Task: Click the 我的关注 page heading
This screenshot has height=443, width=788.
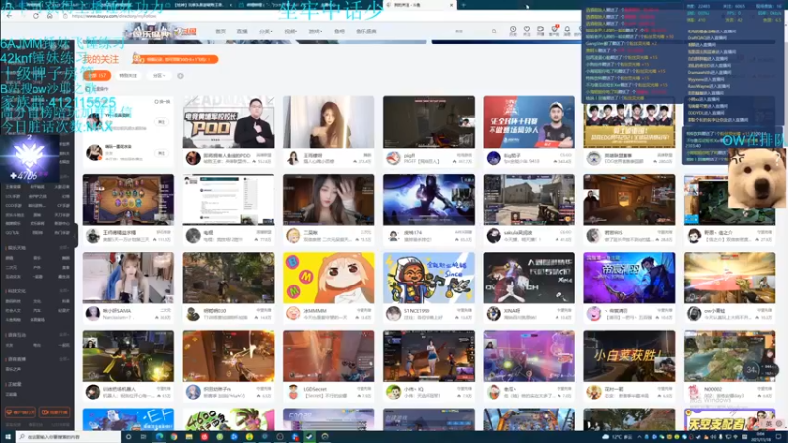Action: pos(101,59)
